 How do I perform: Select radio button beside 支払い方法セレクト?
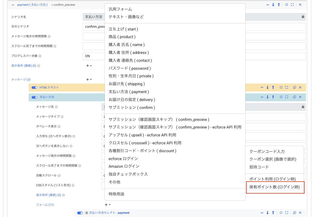coord(87,213)
